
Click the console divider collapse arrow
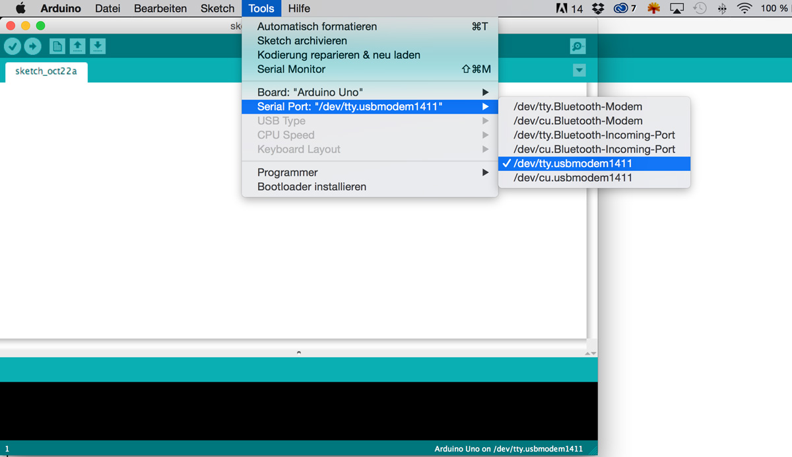(299, 353)
